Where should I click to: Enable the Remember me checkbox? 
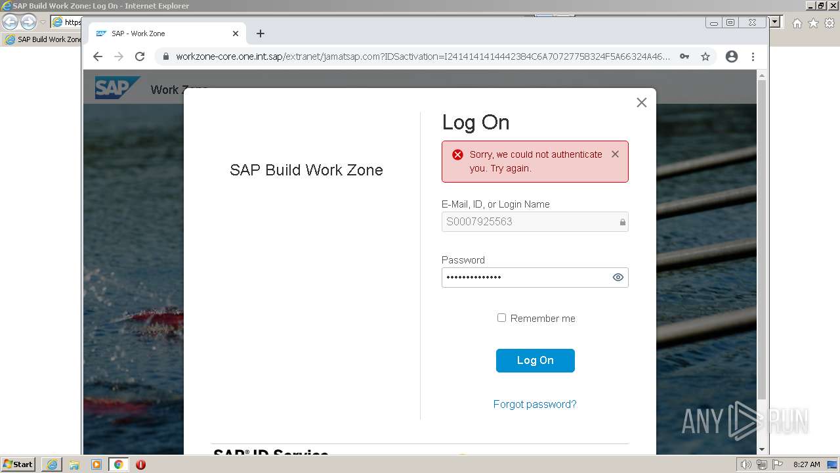point(501,318)
